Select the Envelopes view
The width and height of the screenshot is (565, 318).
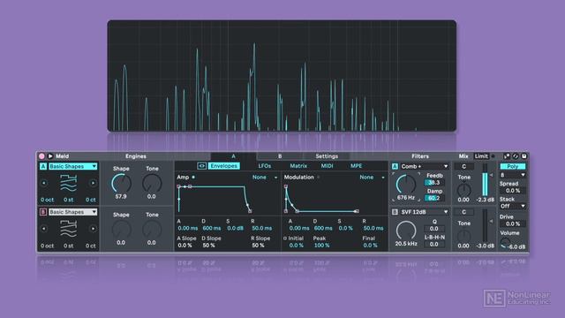tap(223, 166)
